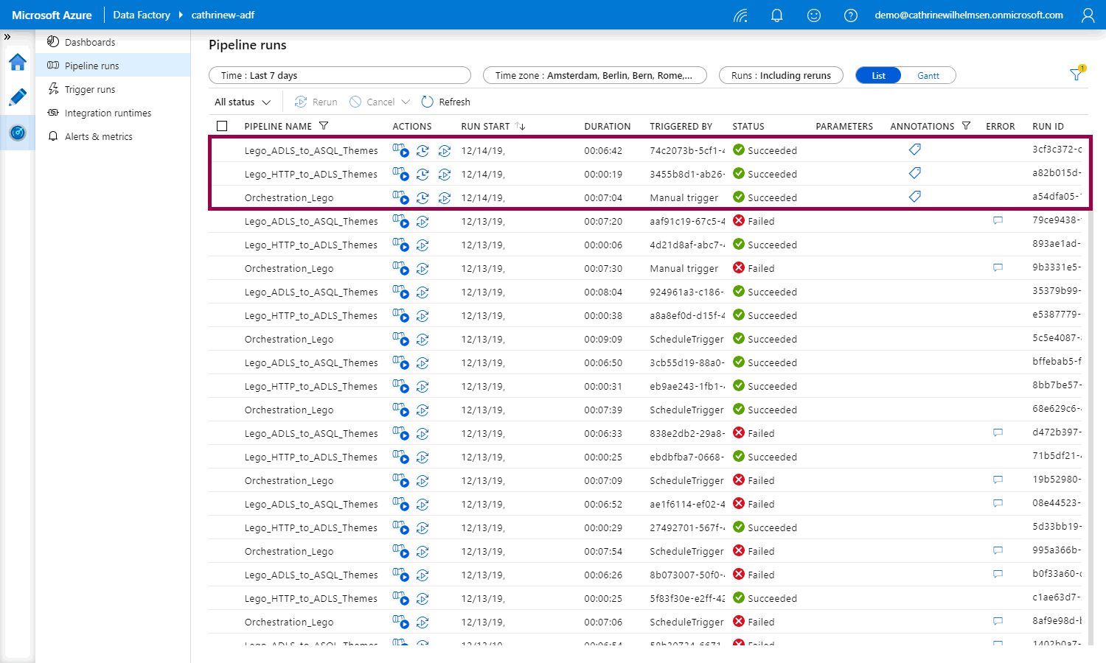This screenshot has height=663, width=1106.
Task: Expand the All status dropdown
Action: point(243,102)
